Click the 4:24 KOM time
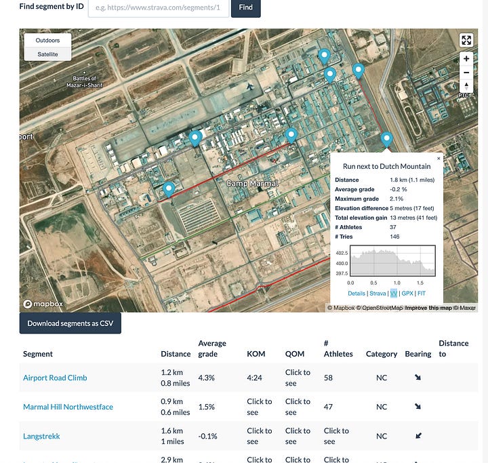The height and width of the screenshot is (463, 488). click(254, 378)
